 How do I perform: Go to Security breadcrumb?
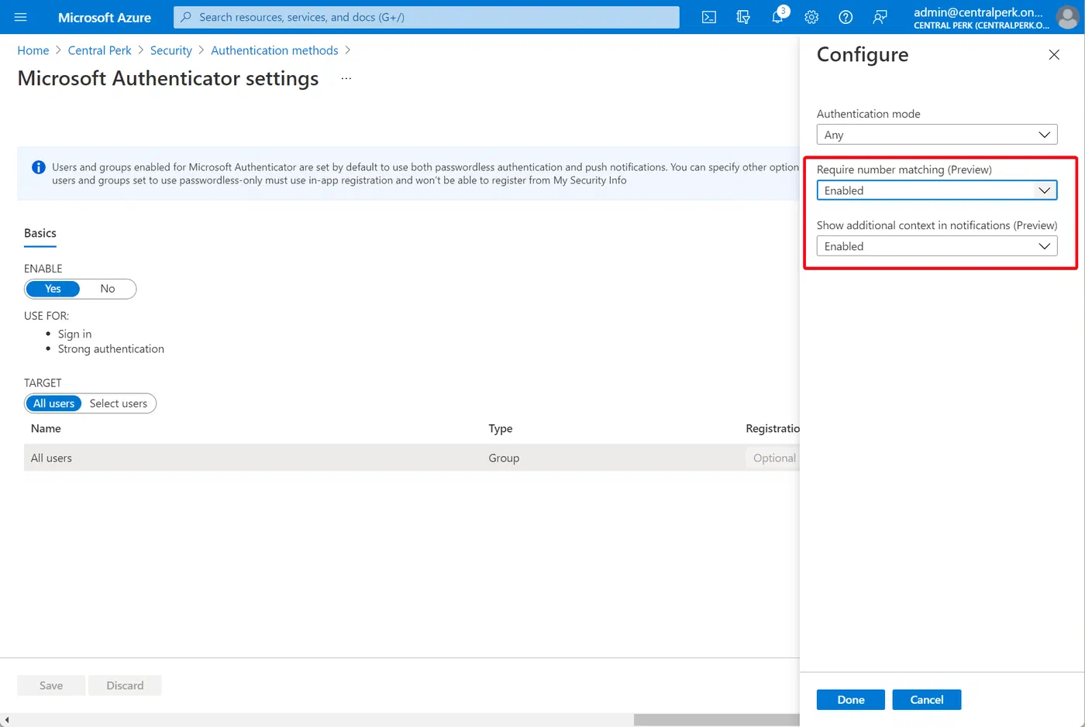171,50
